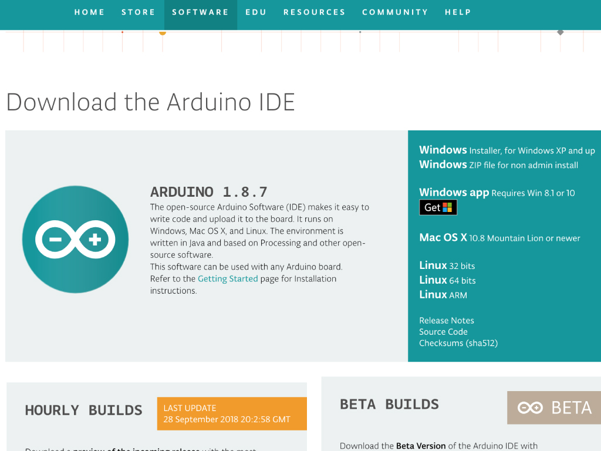
Task: Open the EDU menu item
Action: [256, 12]
